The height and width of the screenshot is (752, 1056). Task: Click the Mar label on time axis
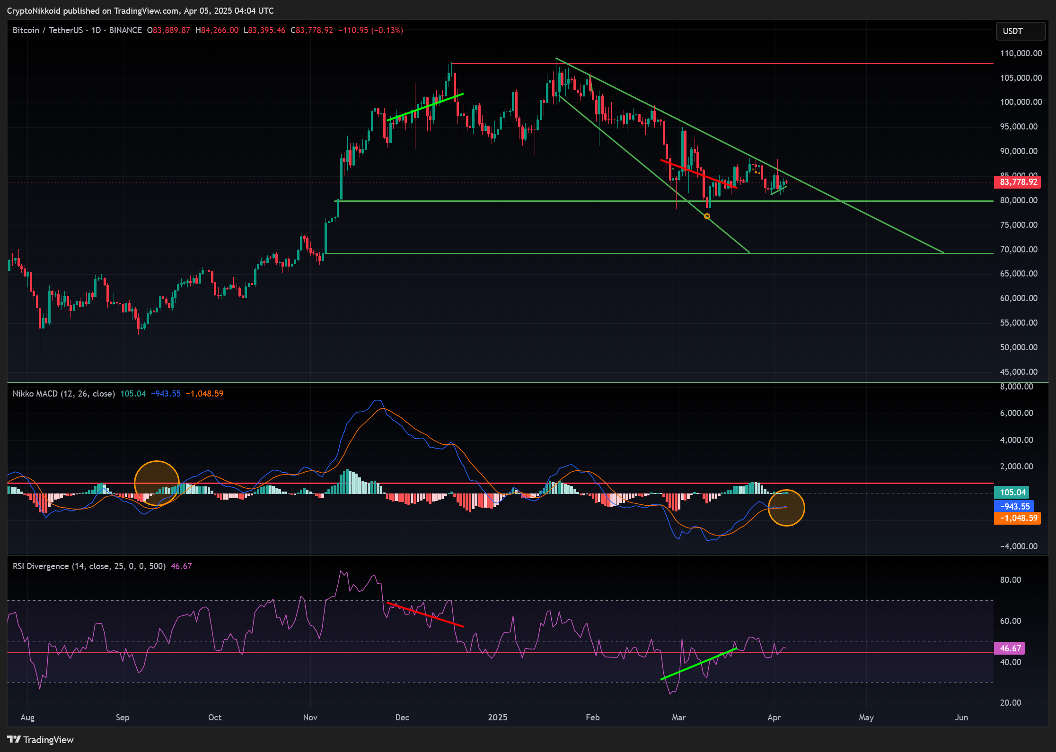(678, 717)
